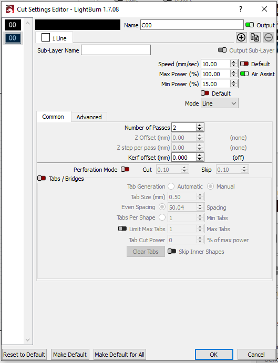Switch to the Common tab
Image resolution: width=278 pixels, height=363 pixels.
53,117
